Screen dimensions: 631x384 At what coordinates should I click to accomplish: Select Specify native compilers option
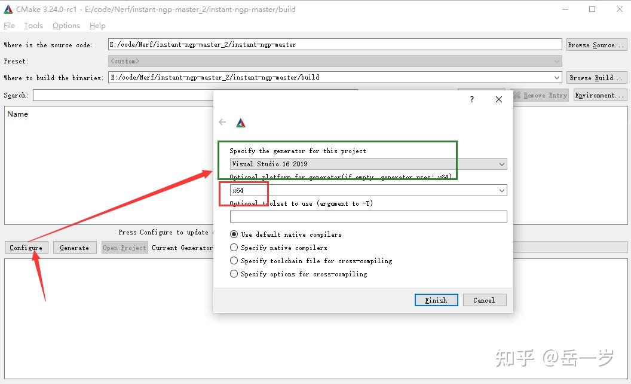pyautogui.click(x=234, y=247)
